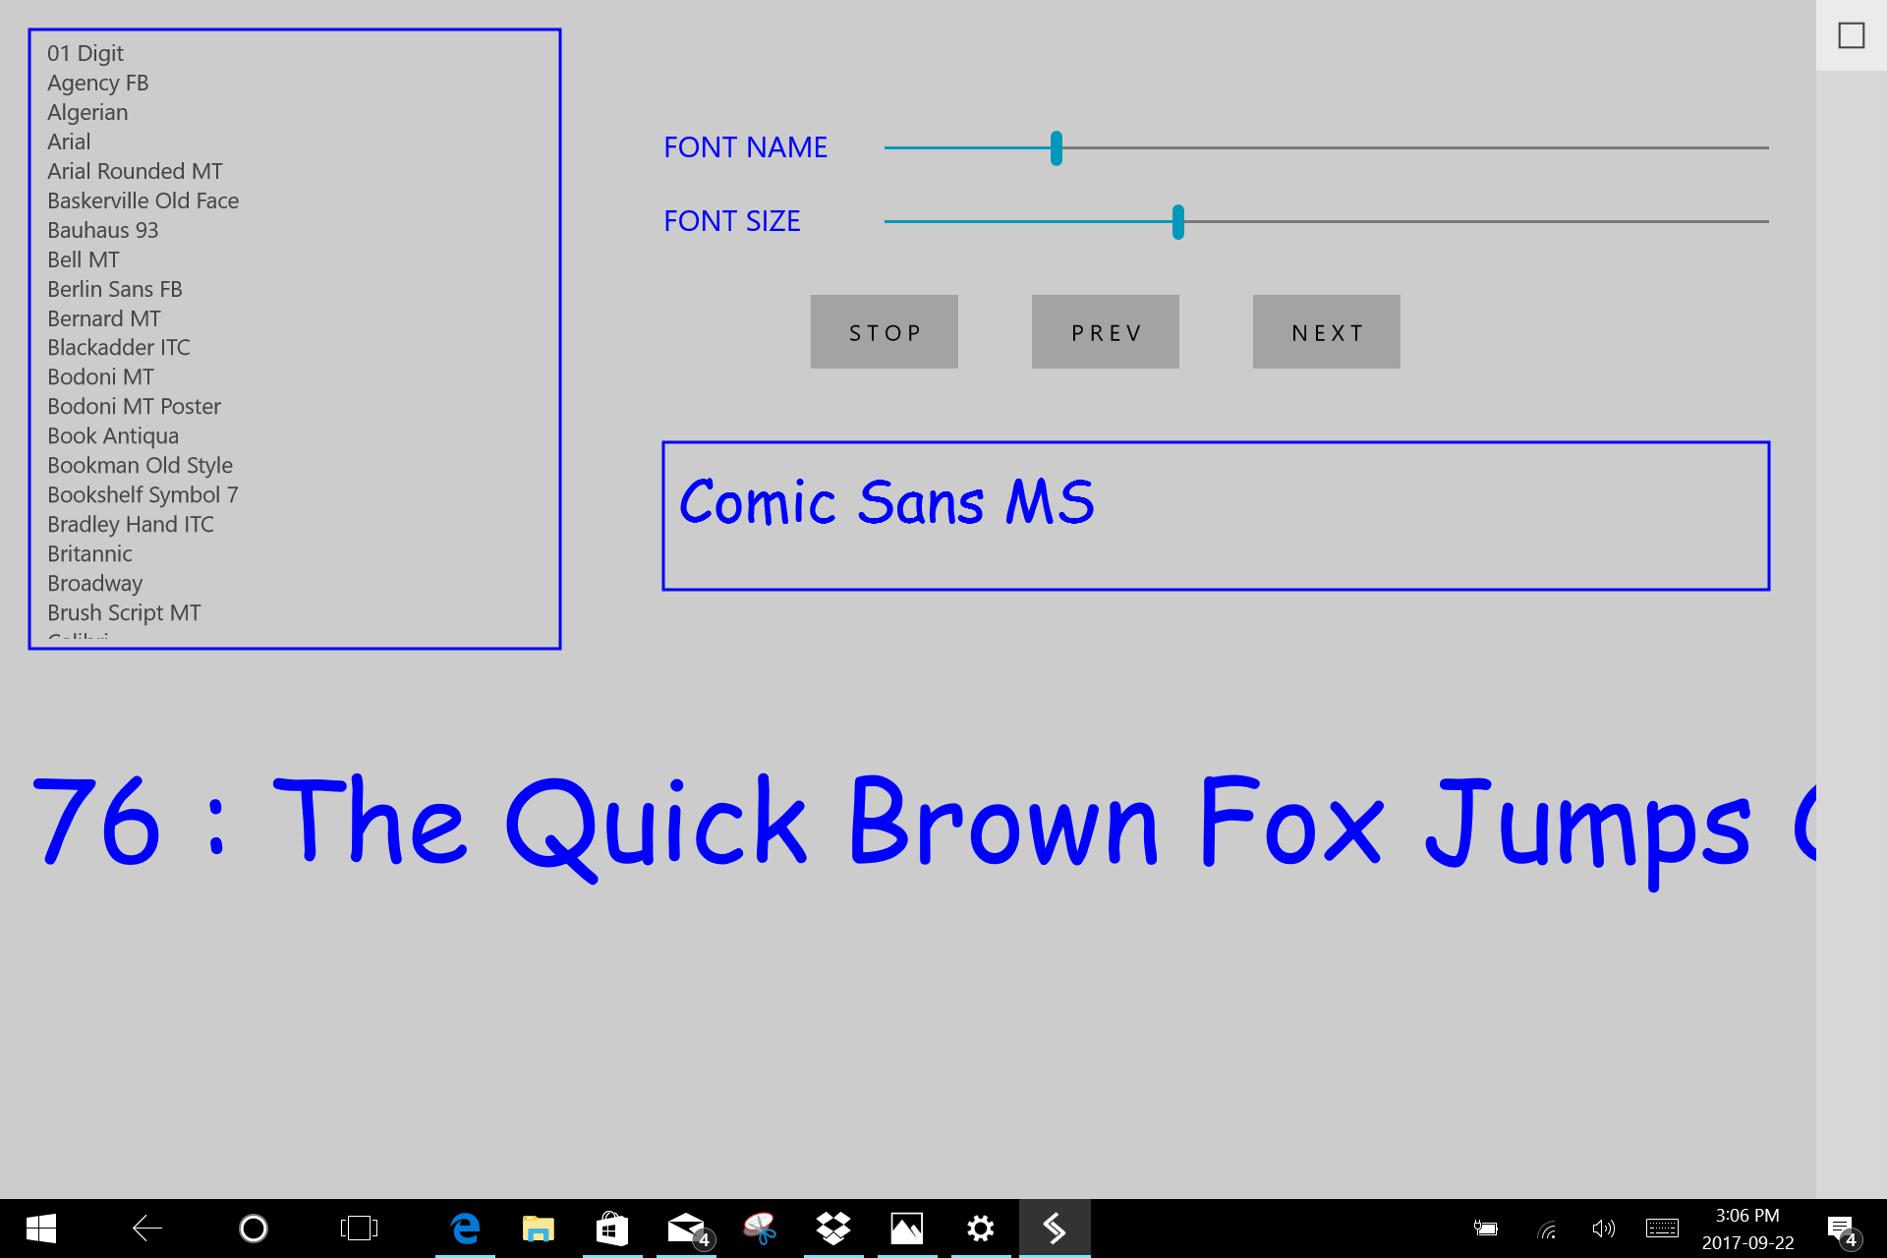Click the FONT NAME label
1887x1258 pixels.
pos(745,147)
